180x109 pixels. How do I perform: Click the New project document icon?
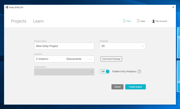click(124, 21)
